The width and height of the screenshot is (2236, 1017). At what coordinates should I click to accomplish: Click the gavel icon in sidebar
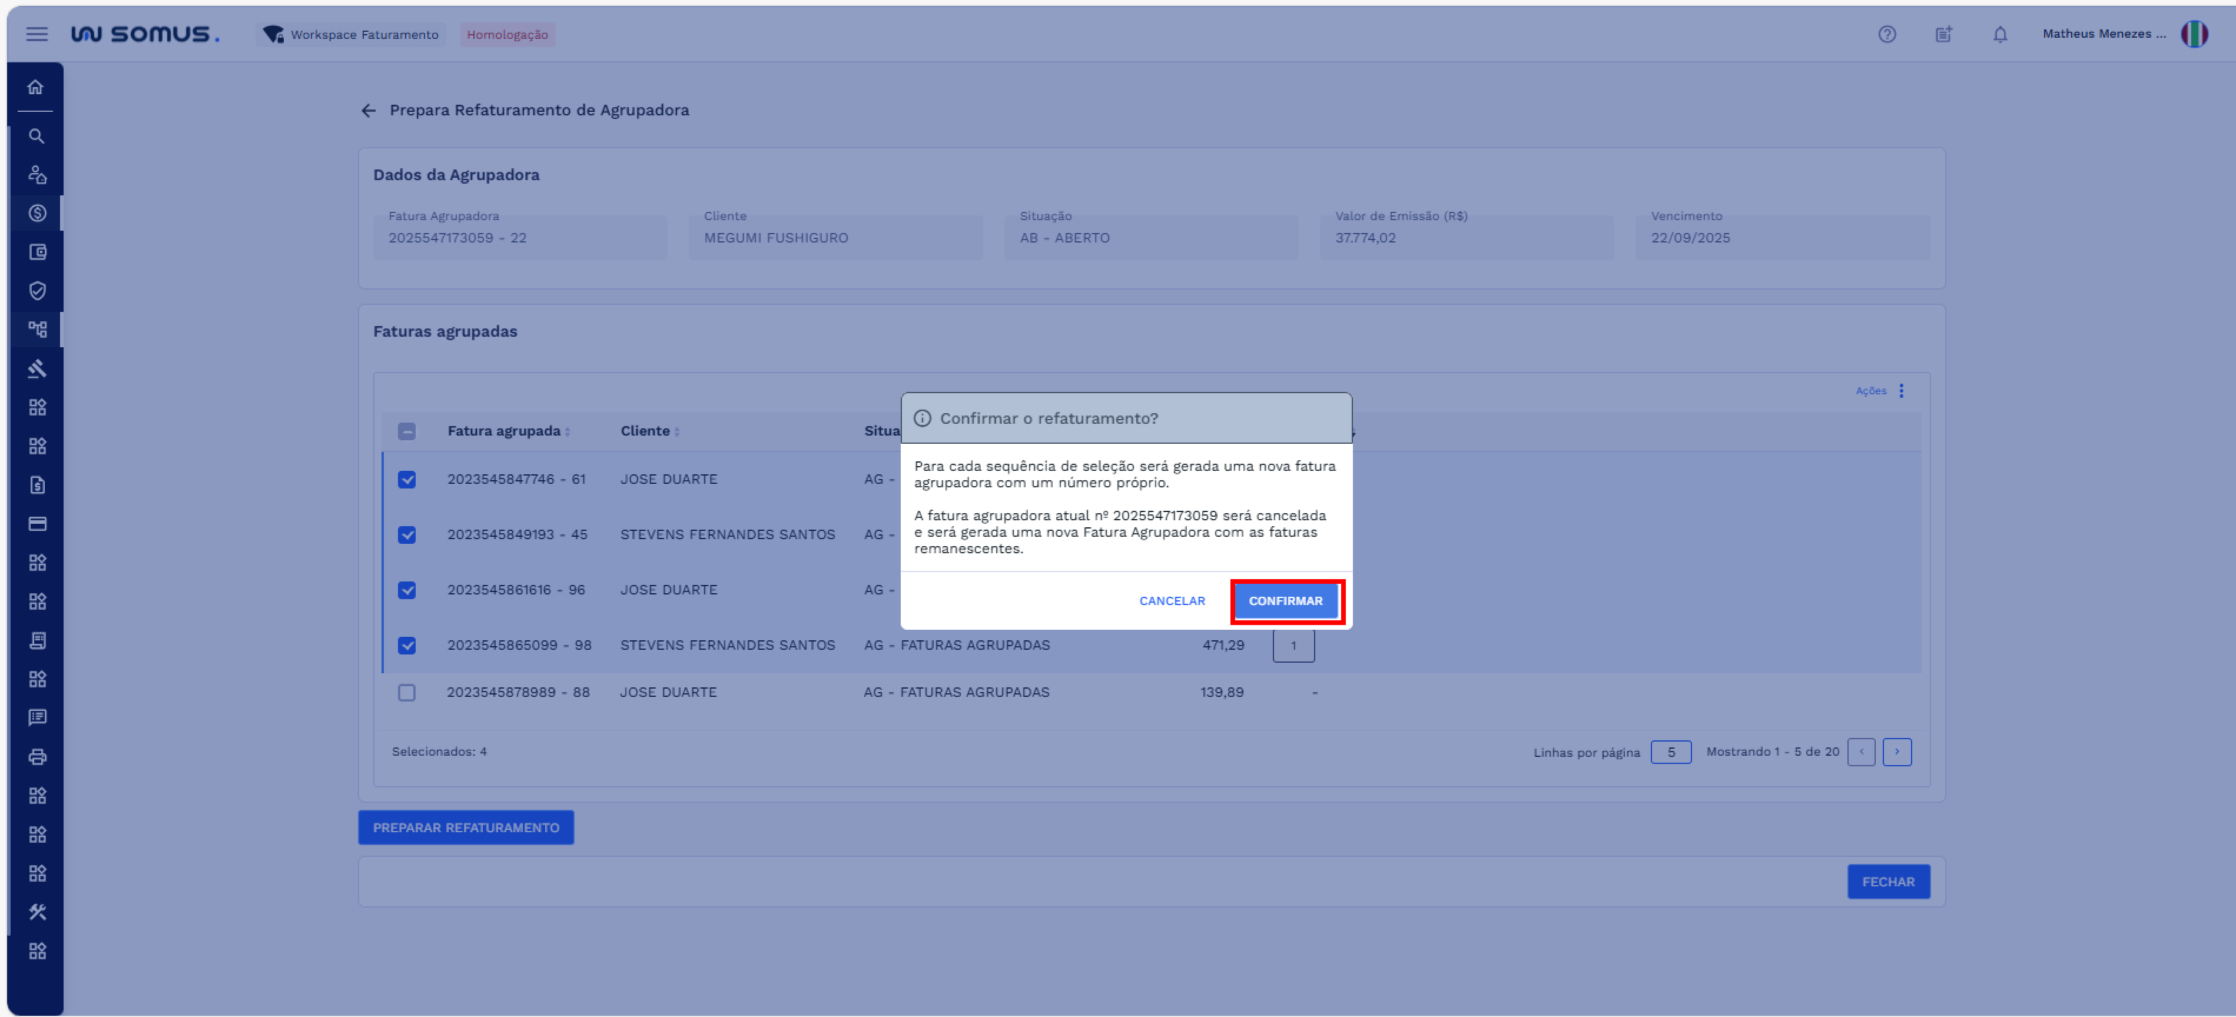coord(37,369)
